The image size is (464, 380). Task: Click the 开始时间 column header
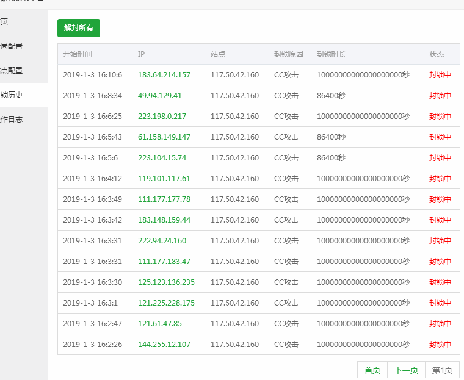coord(78,54)
